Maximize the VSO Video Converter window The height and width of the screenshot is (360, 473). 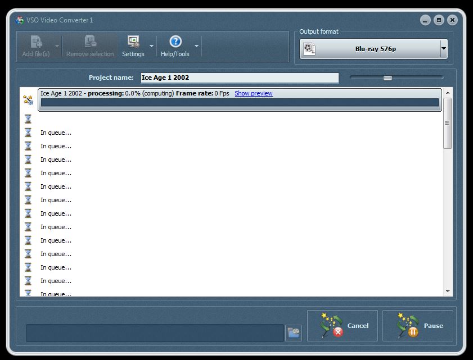click(x=439, y=20)
